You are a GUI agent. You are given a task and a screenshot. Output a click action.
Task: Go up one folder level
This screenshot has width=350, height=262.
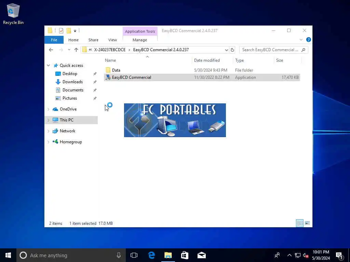click(x=76, y=50)
